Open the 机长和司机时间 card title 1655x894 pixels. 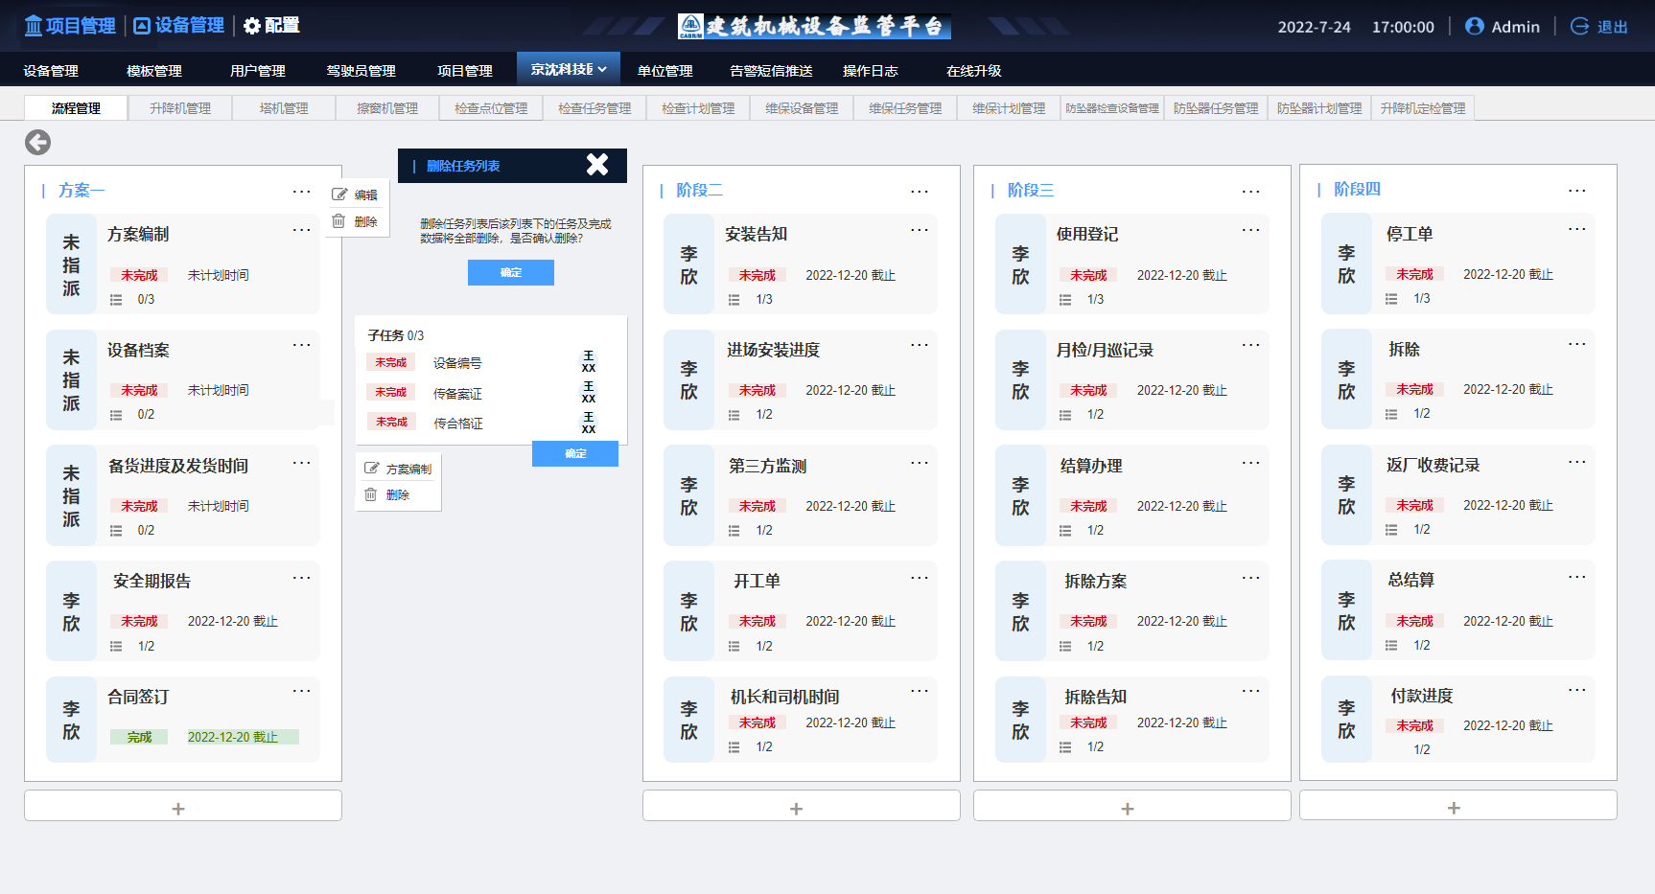pyautogui.click(x=784, y=697)
